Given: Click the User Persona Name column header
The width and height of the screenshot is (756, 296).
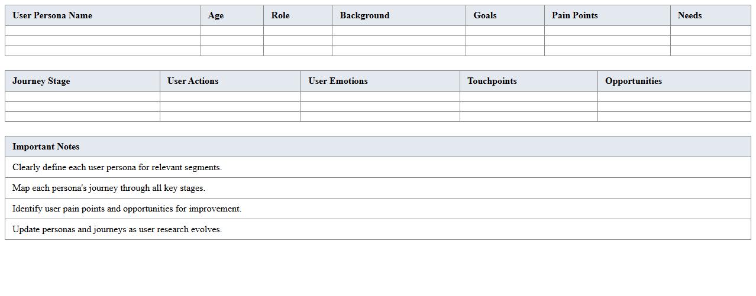Looking at the screenshot, I should (52, 15).
